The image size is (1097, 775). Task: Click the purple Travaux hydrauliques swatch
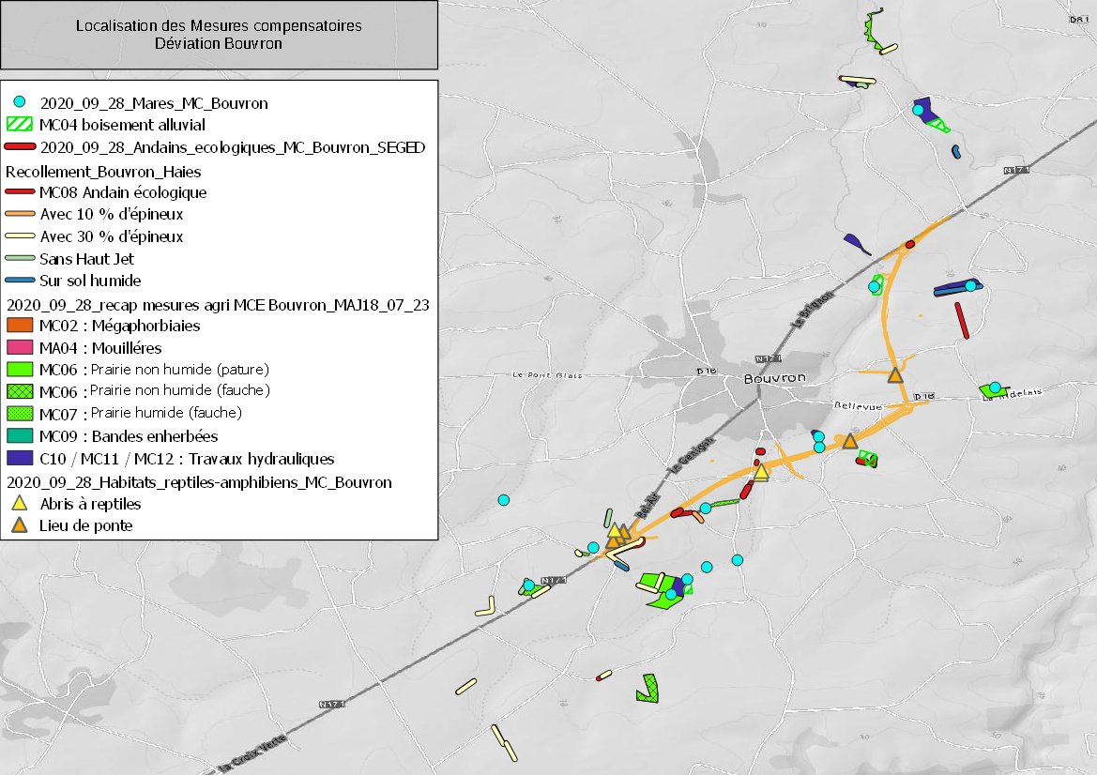pyautogui.click(x=20, y=458)
